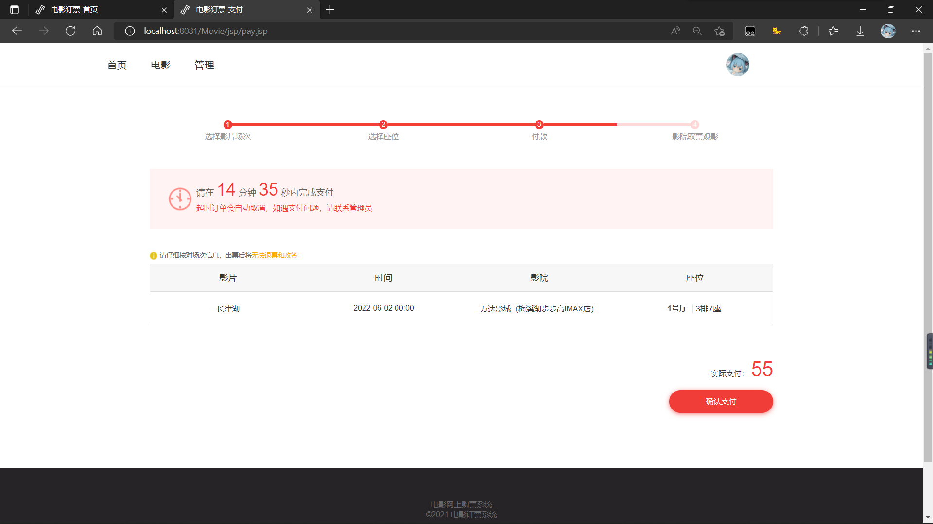The width and height of the screenshot is (933, 524).
Task: Open the Favorites list
Action: [833, 31]
